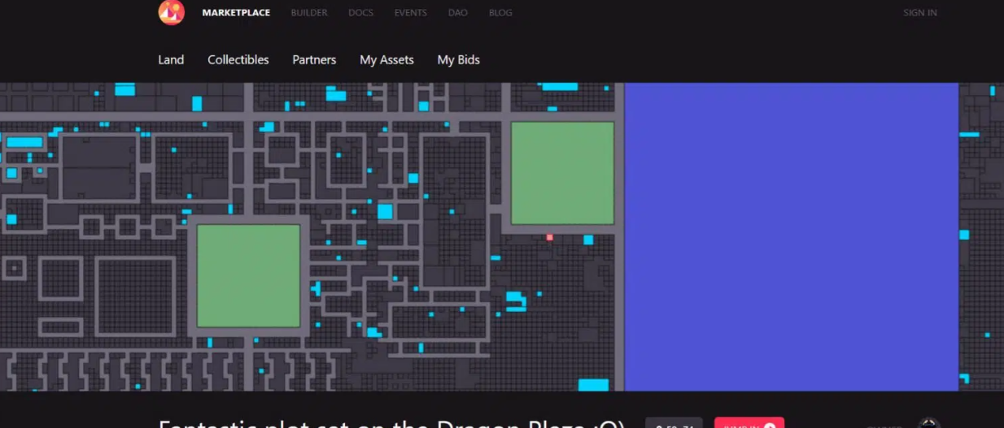Click the Decentraland logo icon
The width and height of the screenshot is (1004, 428).
click(x=171, y=12)
